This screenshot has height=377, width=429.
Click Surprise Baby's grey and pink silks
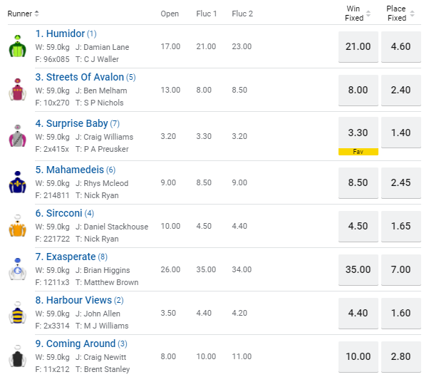(x=18, y=135)
